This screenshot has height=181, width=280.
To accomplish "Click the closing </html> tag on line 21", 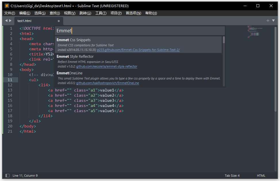I will (x=28, y=132).
